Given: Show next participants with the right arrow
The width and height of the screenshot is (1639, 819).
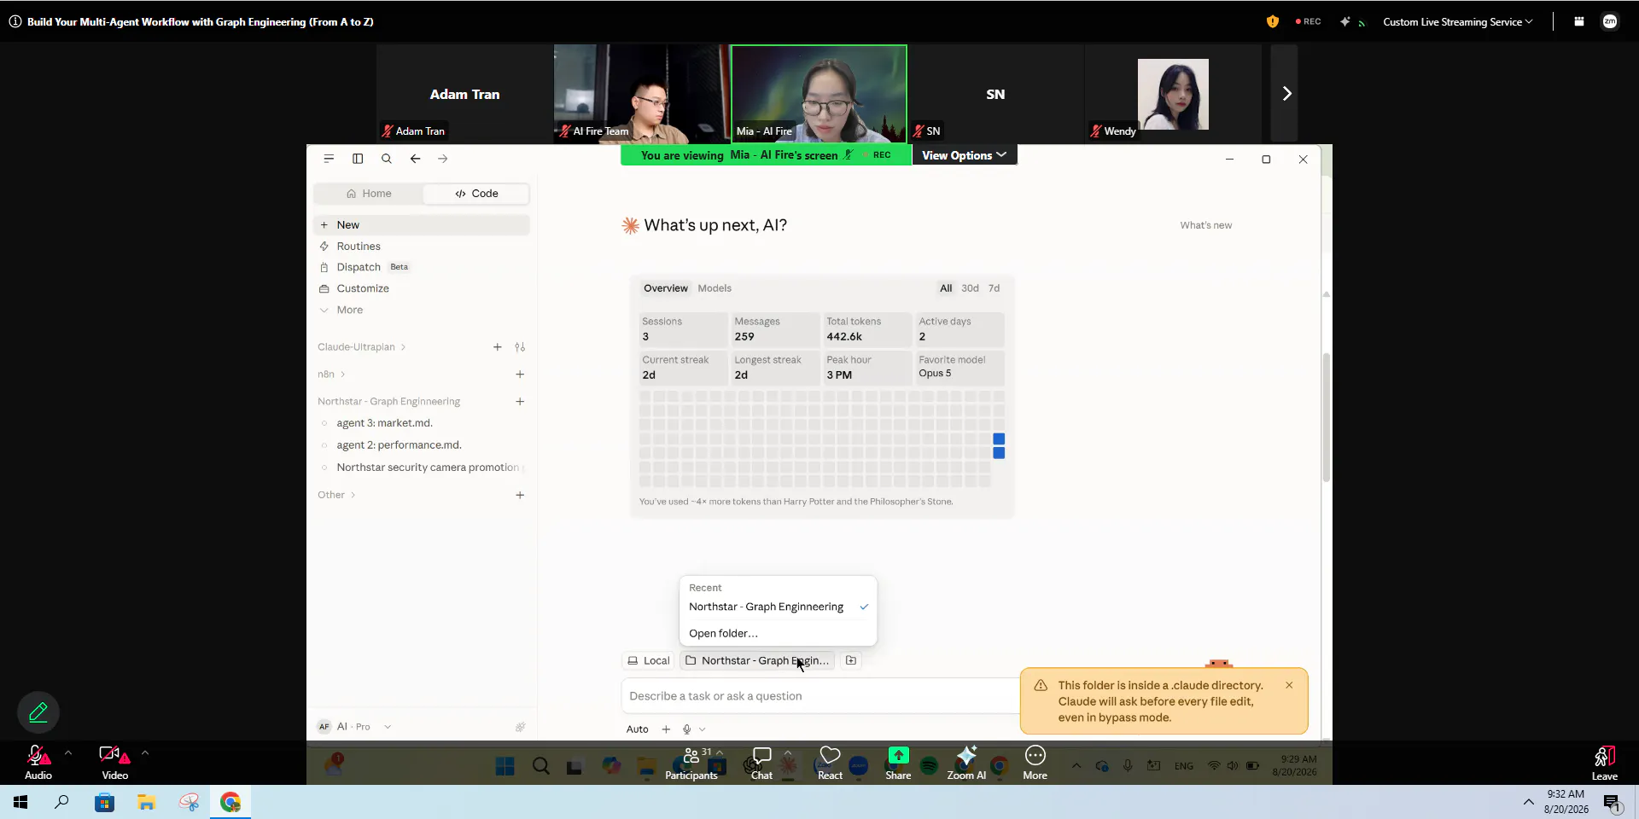Looking at the screenshot, I should [x=1286, y=94].
